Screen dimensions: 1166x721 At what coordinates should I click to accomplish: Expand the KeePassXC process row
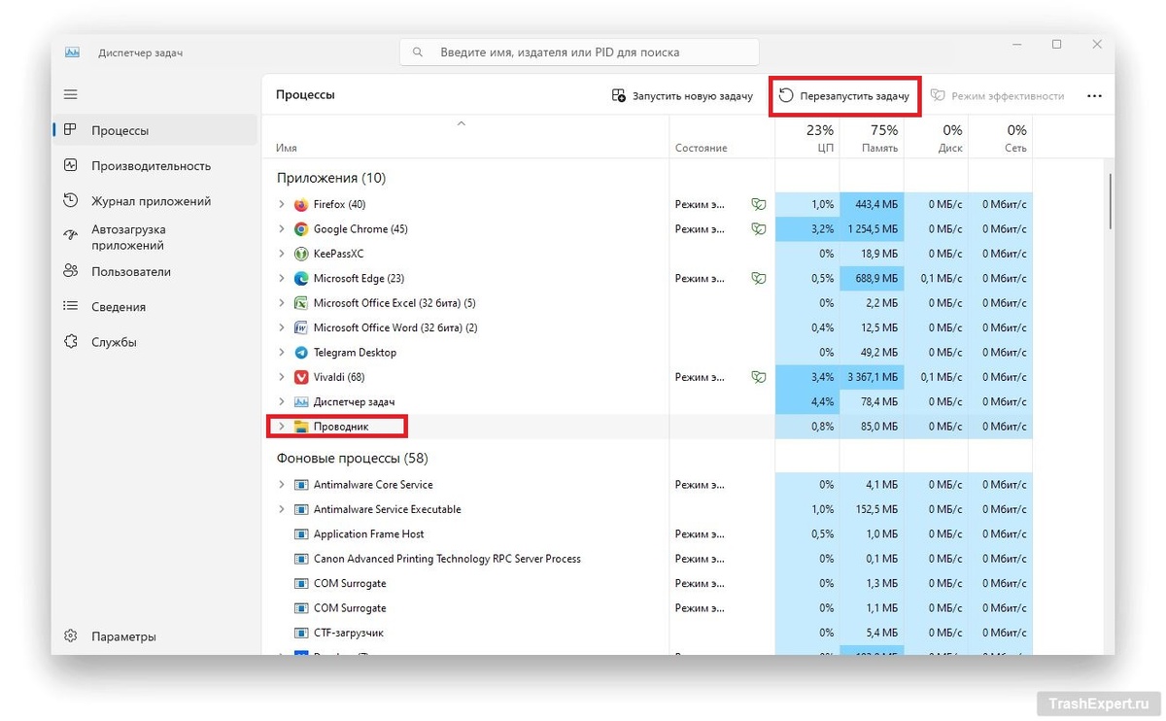click(x=282, y=254)
